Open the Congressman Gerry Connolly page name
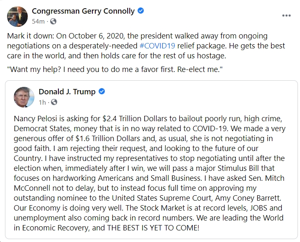Viewport: 300px width, 242px height. [x=83, y=11]
